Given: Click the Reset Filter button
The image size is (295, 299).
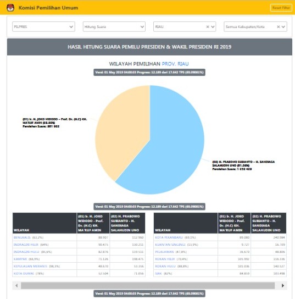Looking at the screenshot, I should (281, 8).
